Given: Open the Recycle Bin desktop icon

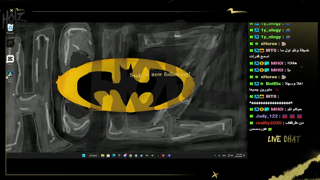Looking at the screenshot, I should pyautogui.click(x=10, y=29).
